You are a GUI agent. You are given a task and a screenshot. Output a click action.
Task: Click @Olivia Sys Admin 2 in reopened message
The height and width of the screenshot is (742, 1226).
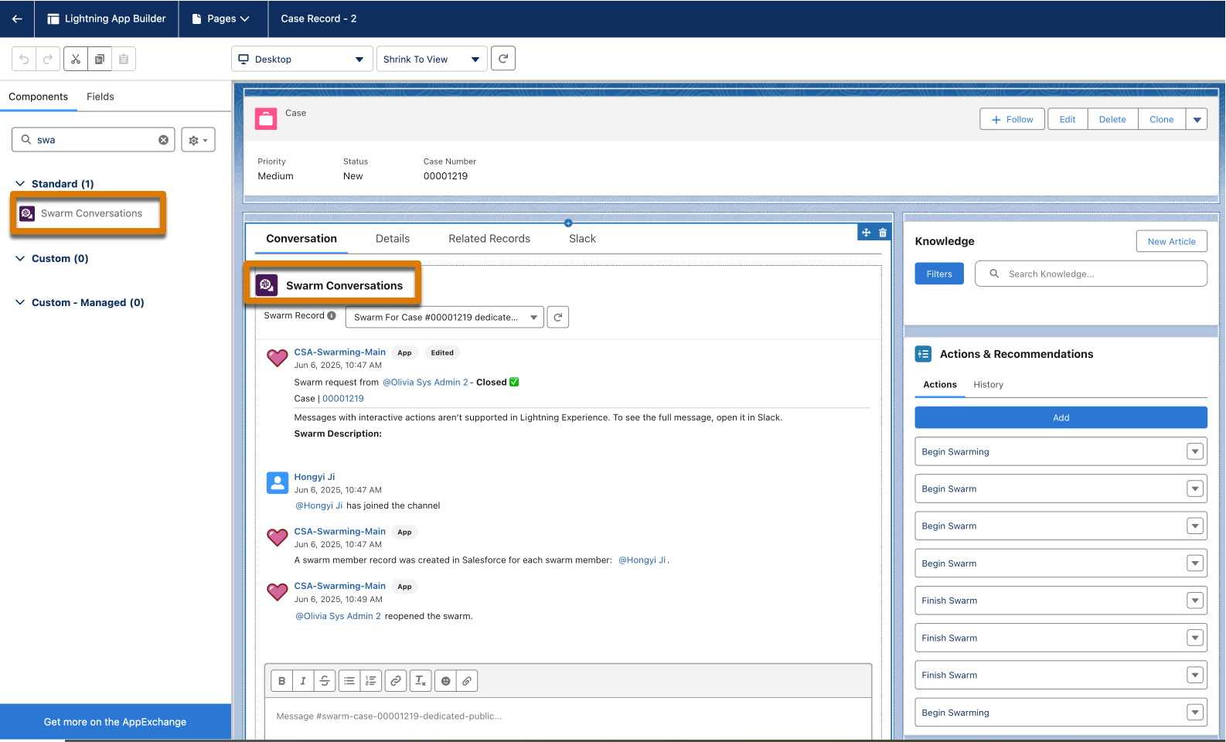tap(339, 616)
